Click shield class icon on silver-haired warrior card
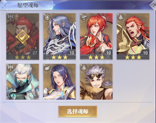 (47, 17)
